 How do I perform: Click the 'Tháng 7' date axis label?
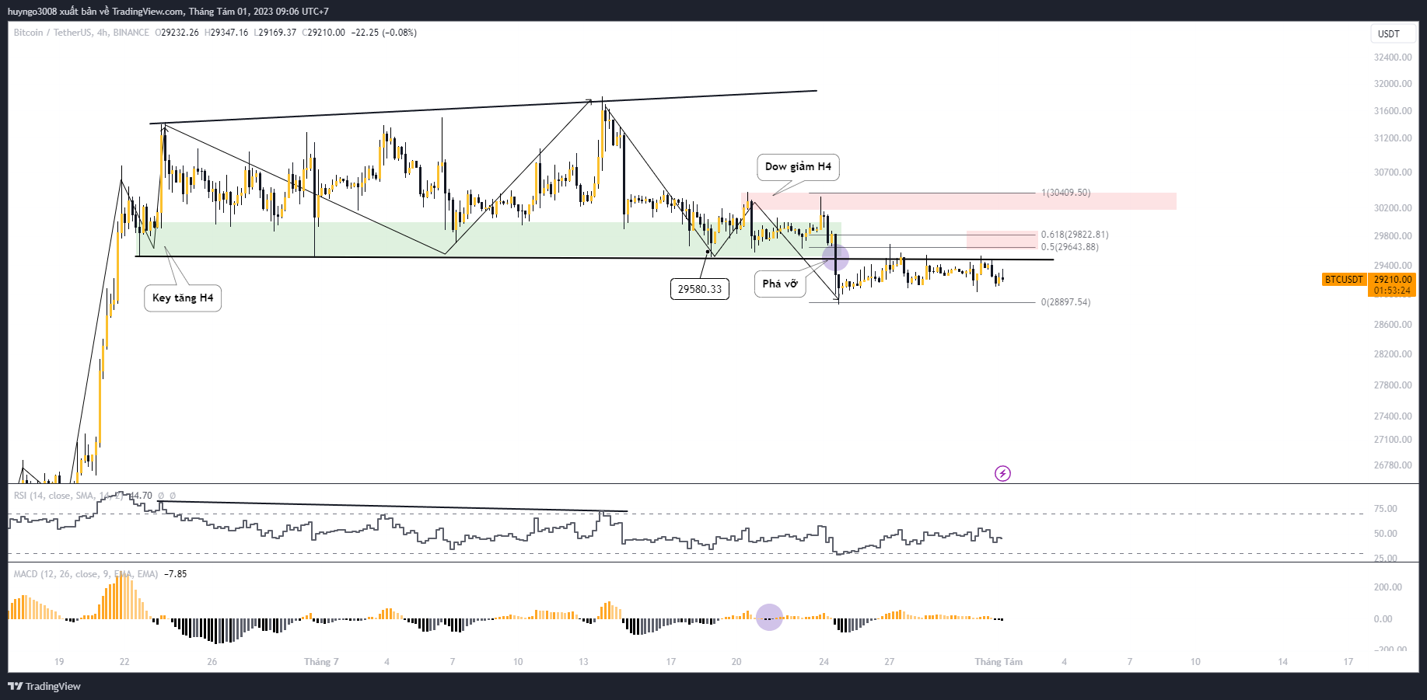pos(321,662)
